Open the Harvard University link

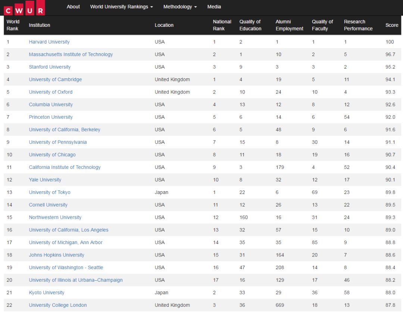[x=49, y=42]
